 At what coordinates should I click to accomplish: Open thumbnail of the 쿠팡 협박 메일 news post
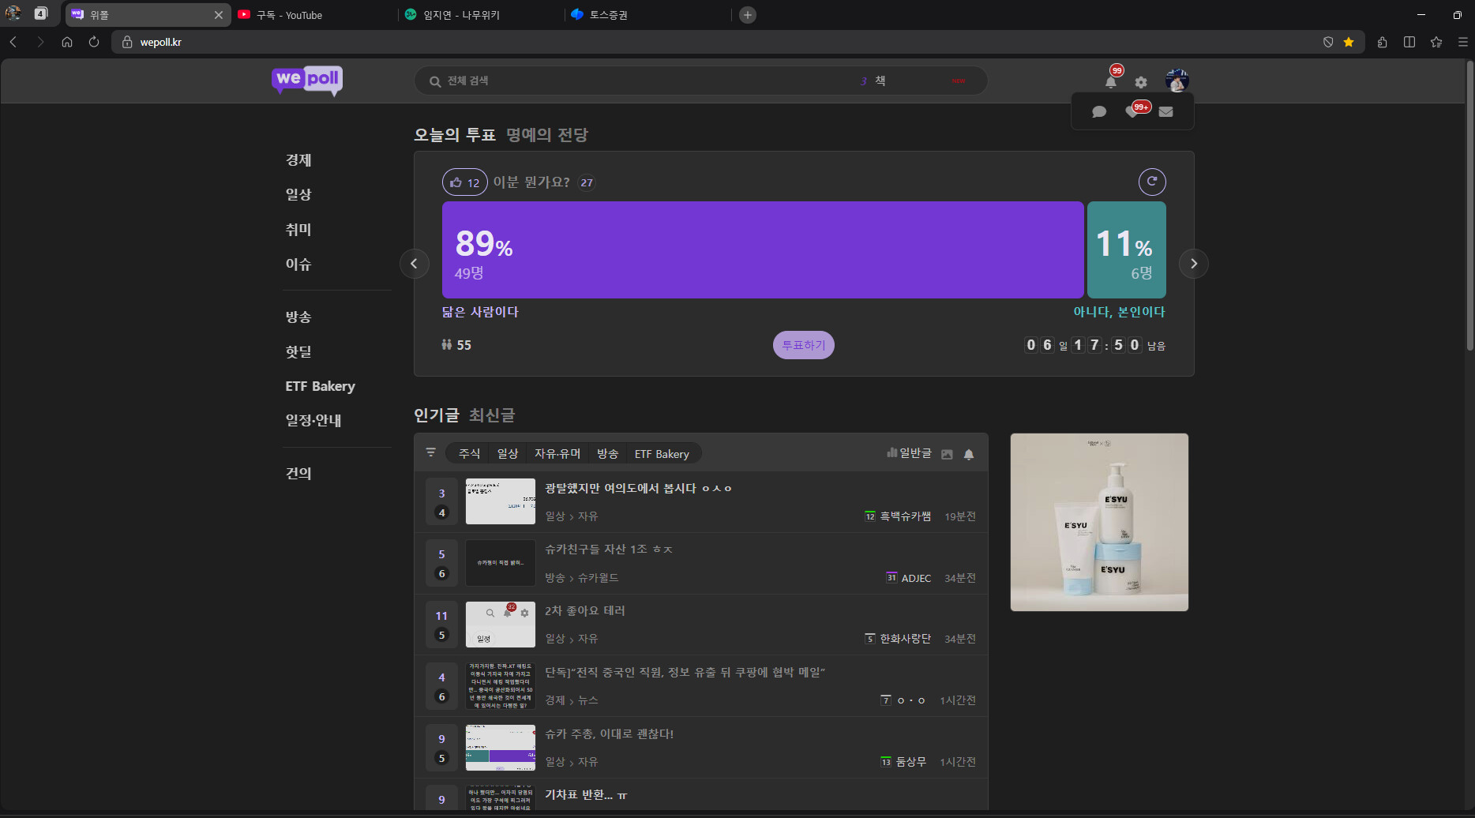[501, 686]
